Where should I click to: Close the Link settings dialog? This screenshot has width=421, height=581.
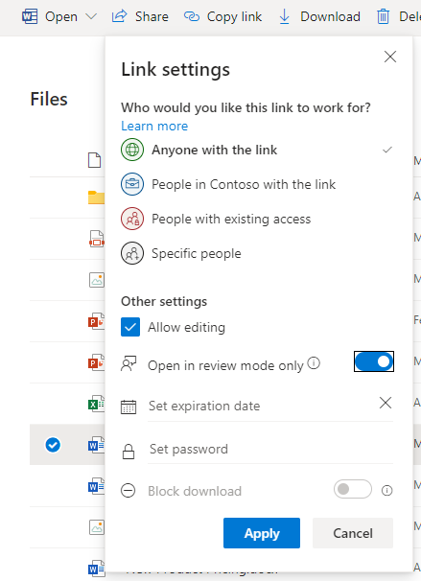[x=390, y=57]
